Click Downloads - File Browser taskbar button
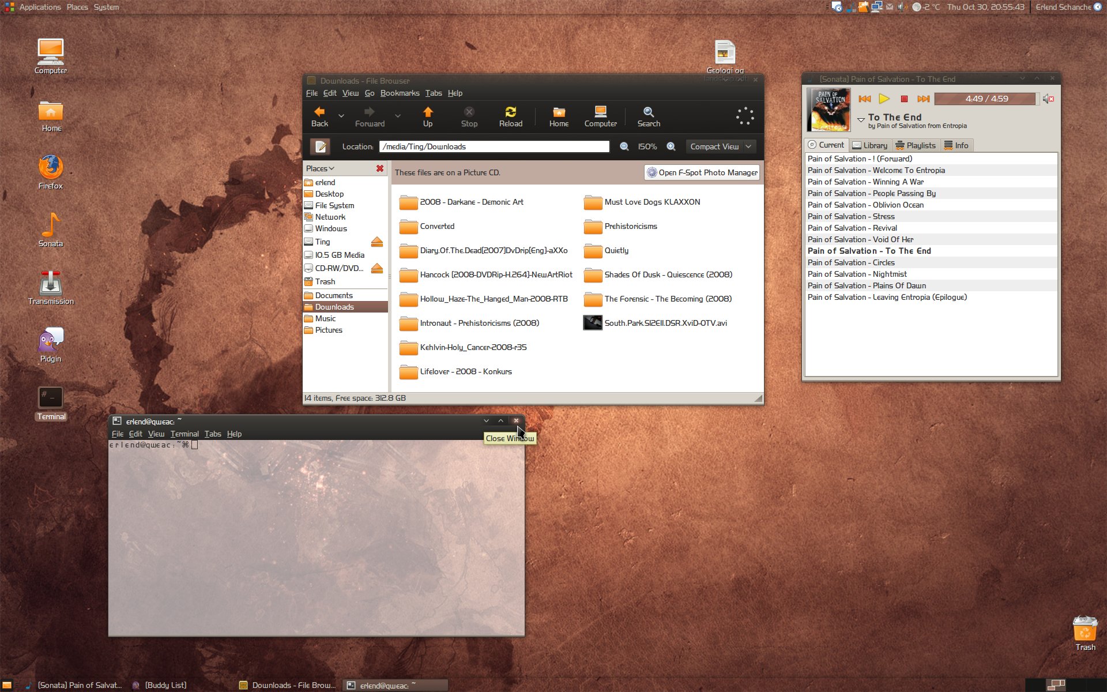Screen dimensions: 1107x692 tap(288, 685)
